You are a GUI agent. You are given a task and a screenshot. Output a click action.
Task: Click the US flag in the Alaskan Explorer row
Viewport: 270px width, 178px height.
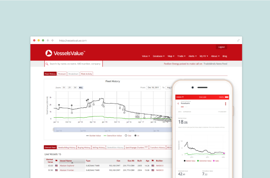tap(56, 166)
